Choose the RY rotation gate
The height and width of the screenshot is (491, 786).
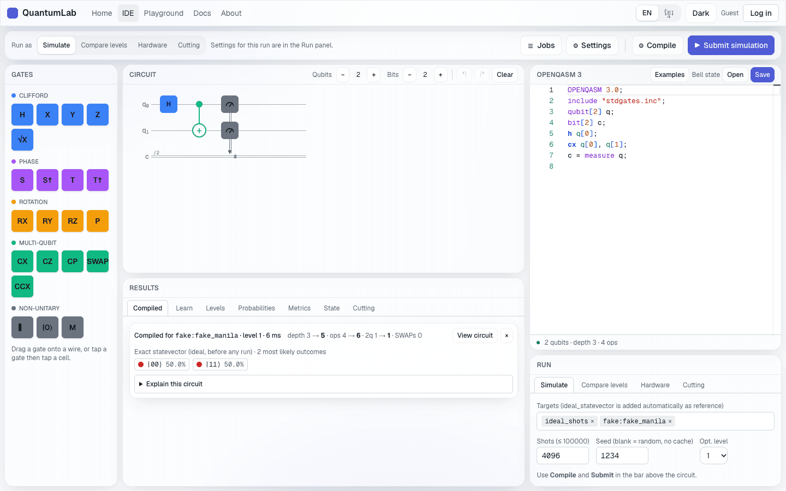47,221
